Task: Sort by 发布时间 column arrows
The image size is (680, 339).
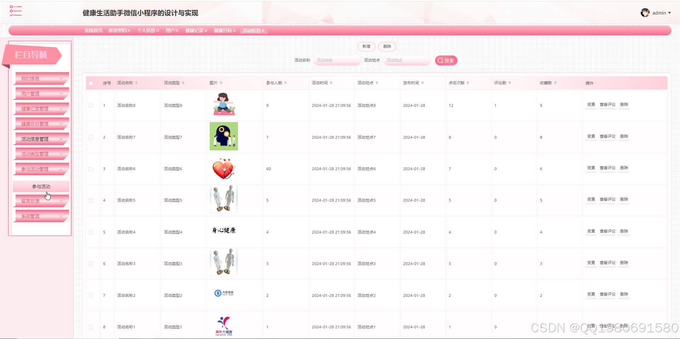Action: coord(423,83)
